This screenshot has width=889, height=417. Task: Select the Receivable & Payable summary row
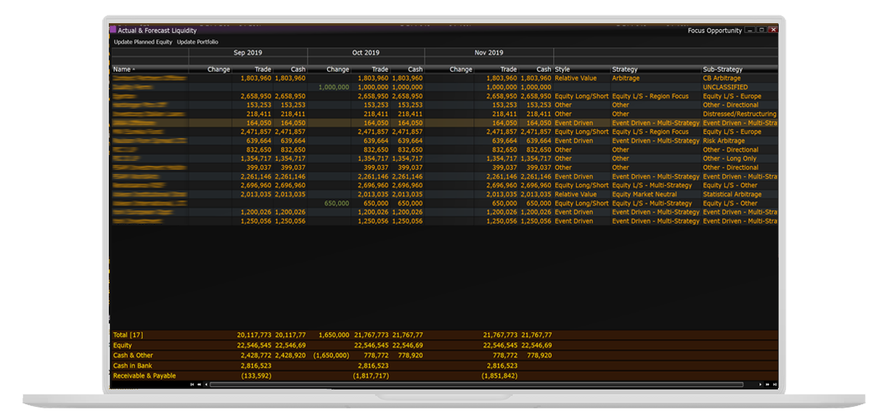point(144,376)
